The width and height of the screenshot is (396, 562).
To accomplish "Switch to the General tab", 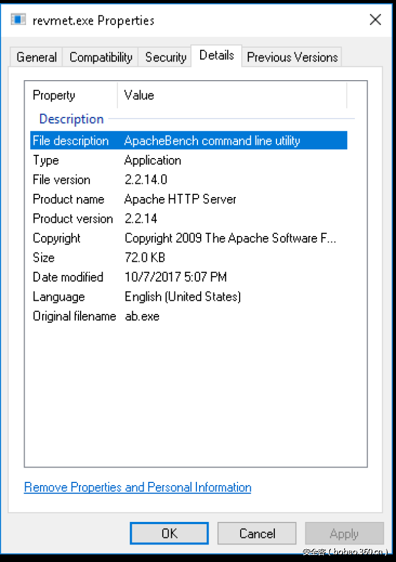I will point(36,57).
